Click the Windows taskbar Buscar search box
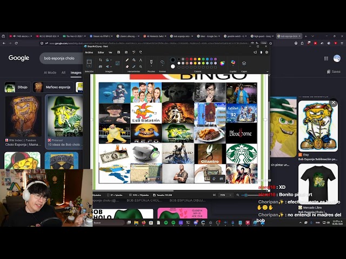The width and height of the screenshot is (346, 259). tap(109, 223)
